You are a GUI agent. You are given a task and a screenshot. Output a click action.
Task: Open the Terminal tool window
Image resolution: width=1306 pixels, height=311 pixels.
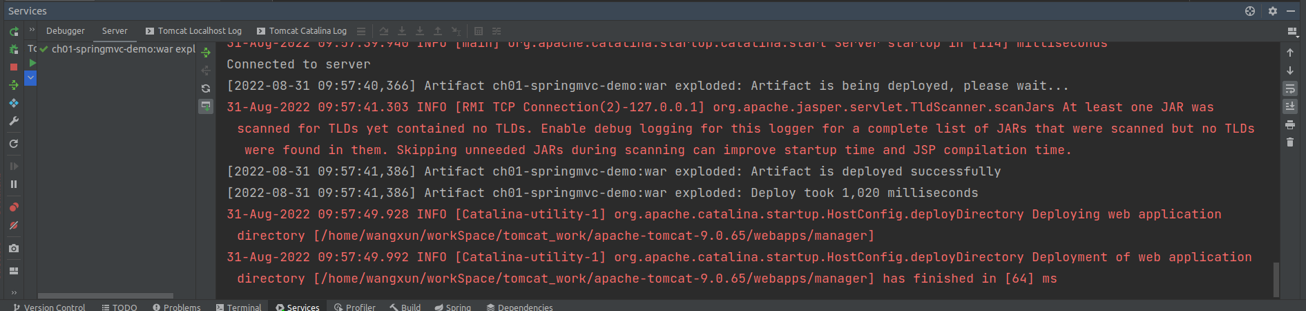tap(238, 307)
